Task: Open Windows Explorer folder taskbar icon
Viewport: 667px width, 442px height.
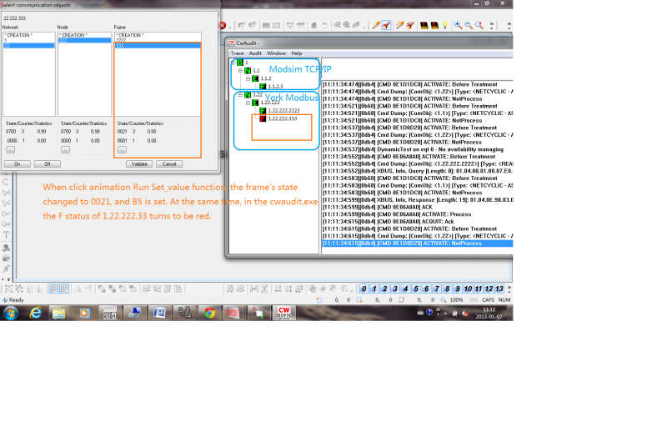Action: tap(59, 313)
